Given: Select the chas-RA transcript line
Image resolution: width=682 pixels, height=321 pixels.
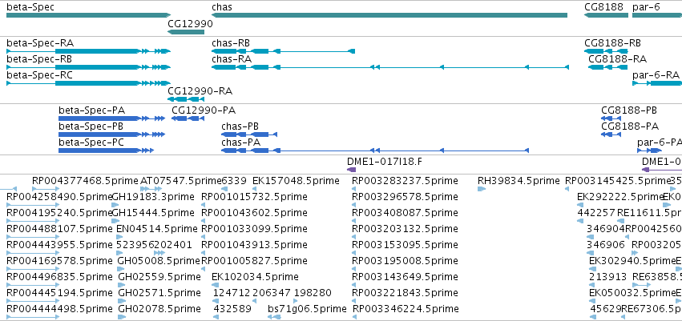Looking at the screenshot, I should pos(390,67).
